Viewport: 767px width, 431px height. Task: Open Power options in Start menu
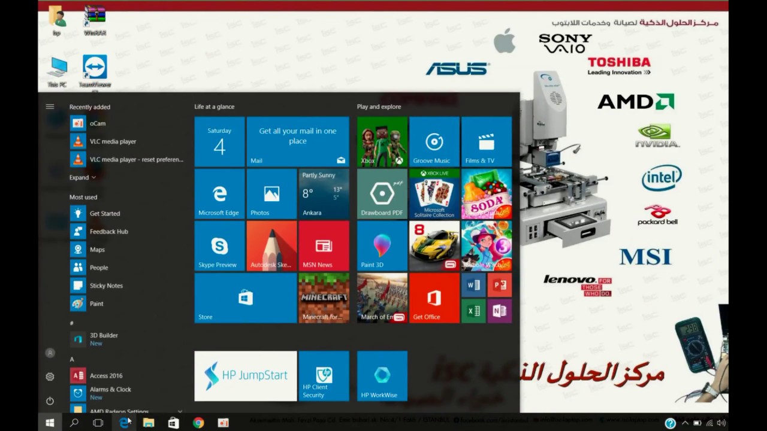[x=50, y=400]
